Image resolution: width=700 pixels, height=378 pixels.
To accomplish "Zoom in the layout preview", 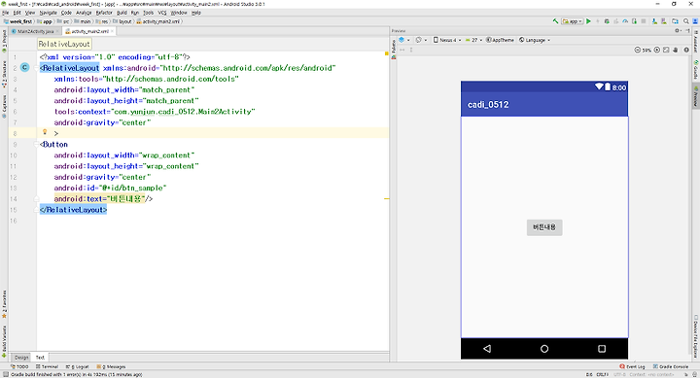I will click(x=656, y=50).
